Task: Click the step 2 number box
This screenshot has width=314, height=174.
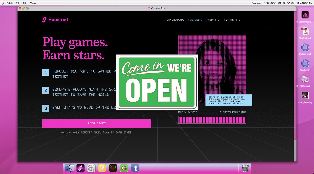Action: [x=46, y=90]
